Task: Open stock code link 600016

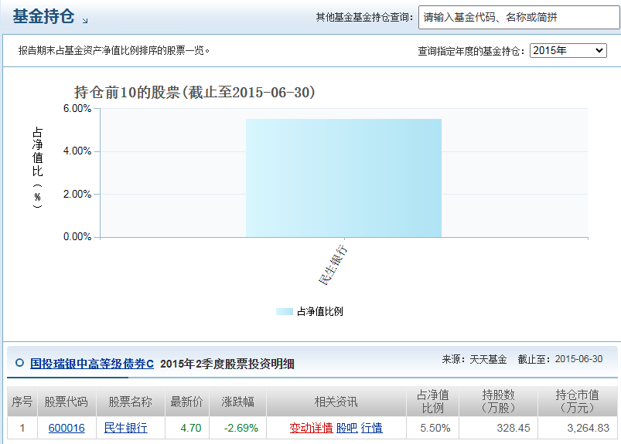Action: 67,428
